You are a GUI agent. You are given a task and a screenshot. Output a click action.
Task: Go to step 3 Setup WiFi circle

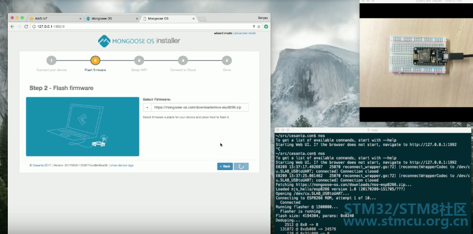tap(139, 61)
